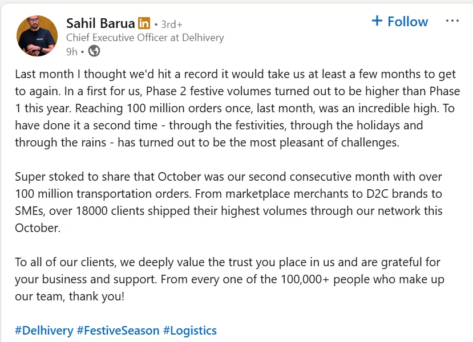
Task: Click the 3rd+ connection degree label
Action: (172, 25)
